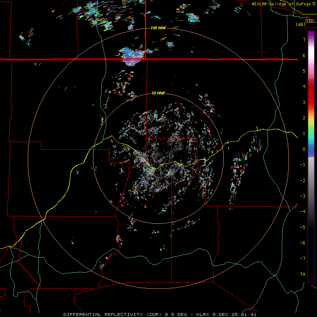Click the "-2" value on the ZDR scale
Screen dimensions: 317x317
pyautogui.click(x=303, y=181)
